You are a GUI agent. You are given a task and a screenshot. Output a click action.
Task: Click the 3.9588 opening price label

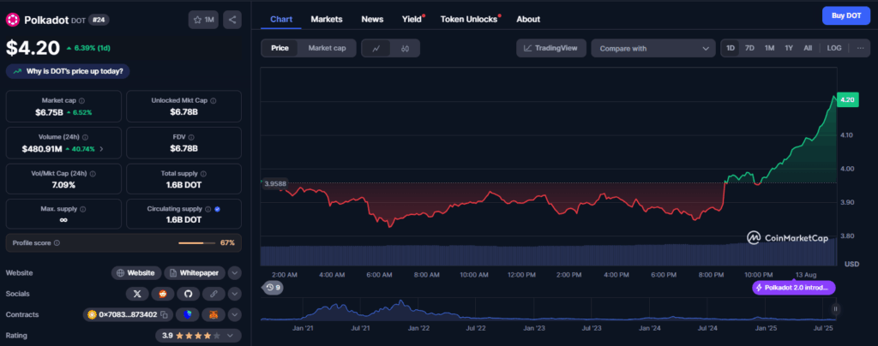click(x=275, y=182)
